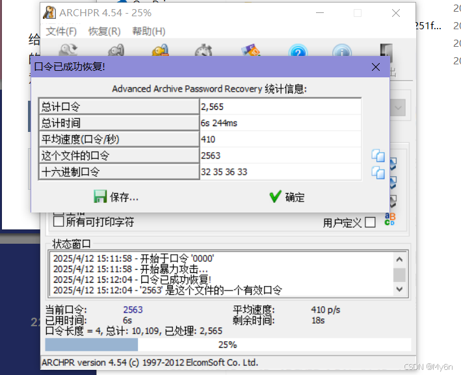Image resolution: width=461 pixels, height=375 pixels.
Task: Click the current password value 2563 in blue
Action: [133, 310]
